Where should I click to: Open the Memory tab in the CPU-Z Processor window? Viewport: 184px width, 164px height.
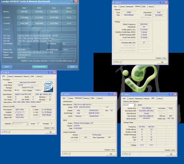click(26, 76)
